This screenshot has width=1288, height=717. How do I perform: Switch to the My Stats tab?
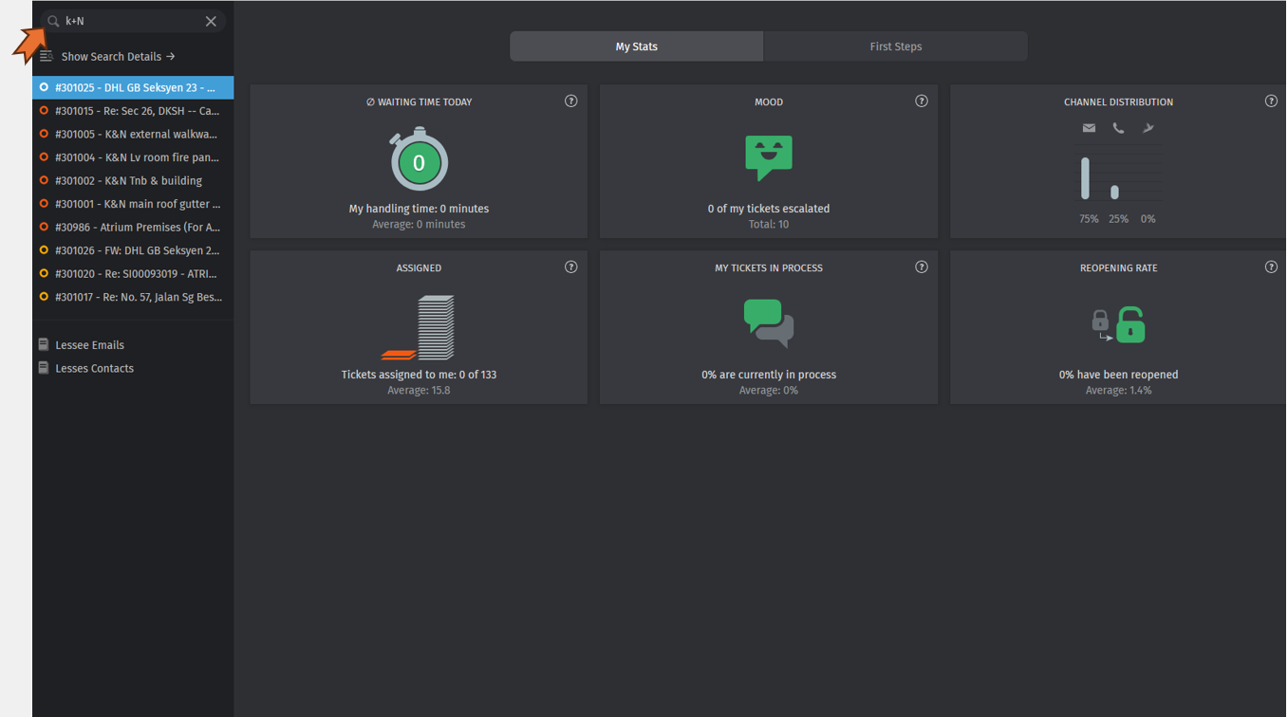click(636, 46)
